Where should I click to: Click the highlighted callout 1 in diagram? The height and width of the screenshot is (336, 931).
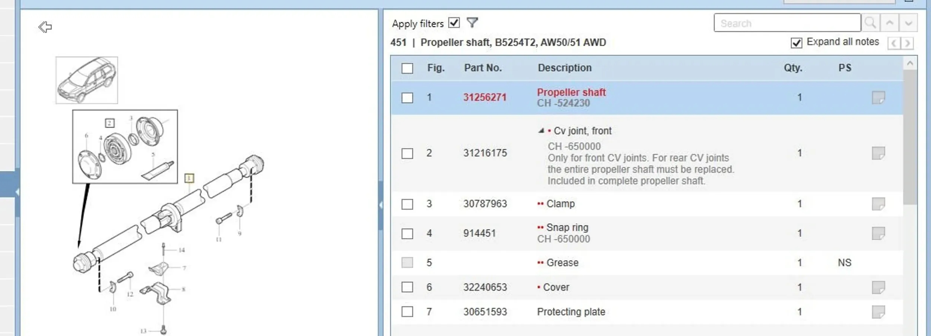(189, 178)
